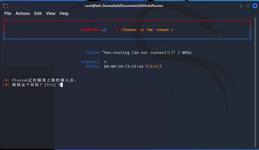Click the BSSID value BA:B8:1B:73:CE:4A

[124, 66]
